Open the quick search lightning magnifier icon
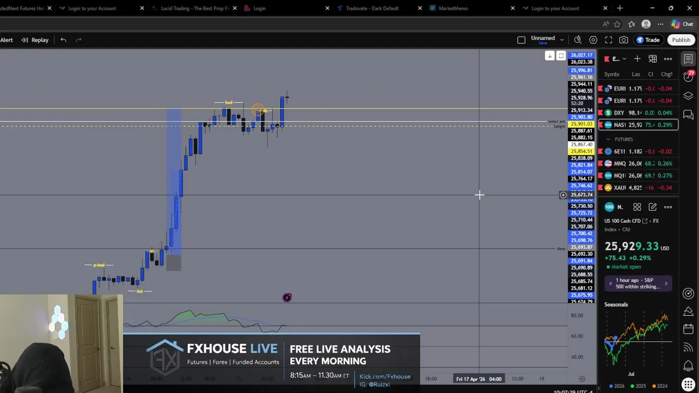 (578, 40)
